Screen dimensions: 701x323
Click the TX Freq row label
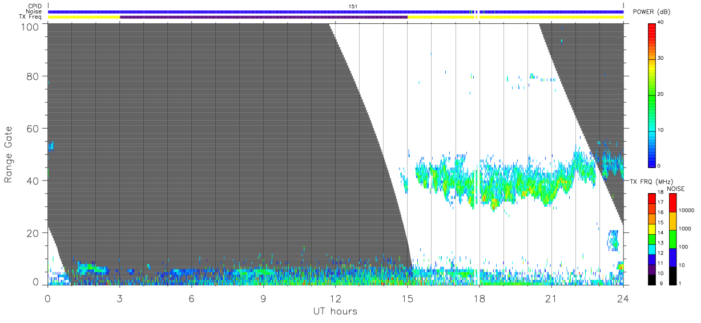(x=31, y=17)
